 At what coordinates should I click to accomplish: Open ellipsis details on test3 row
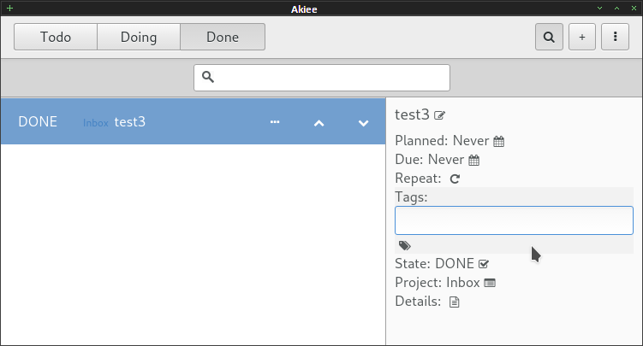coord(275,122)
